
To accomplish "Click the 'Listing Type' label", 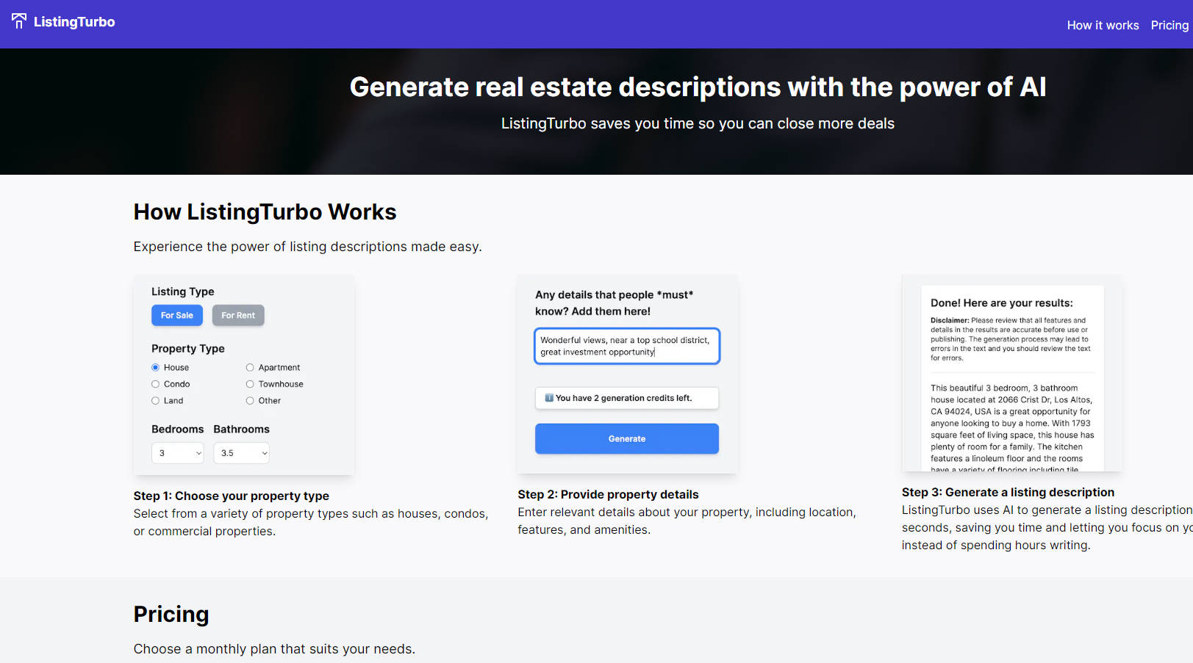I will (183, 291).
